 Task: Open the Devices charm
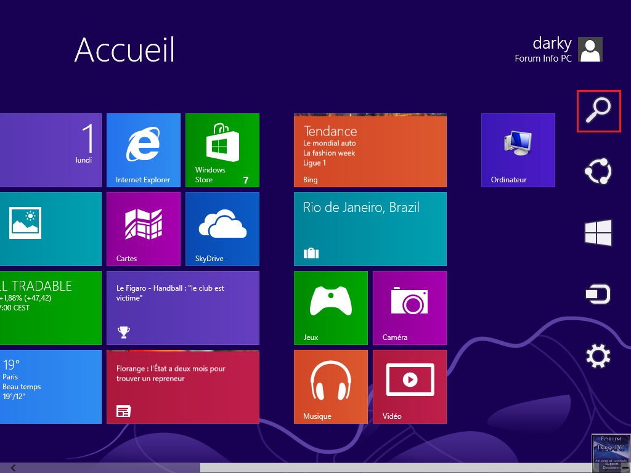tap(598, 294)
